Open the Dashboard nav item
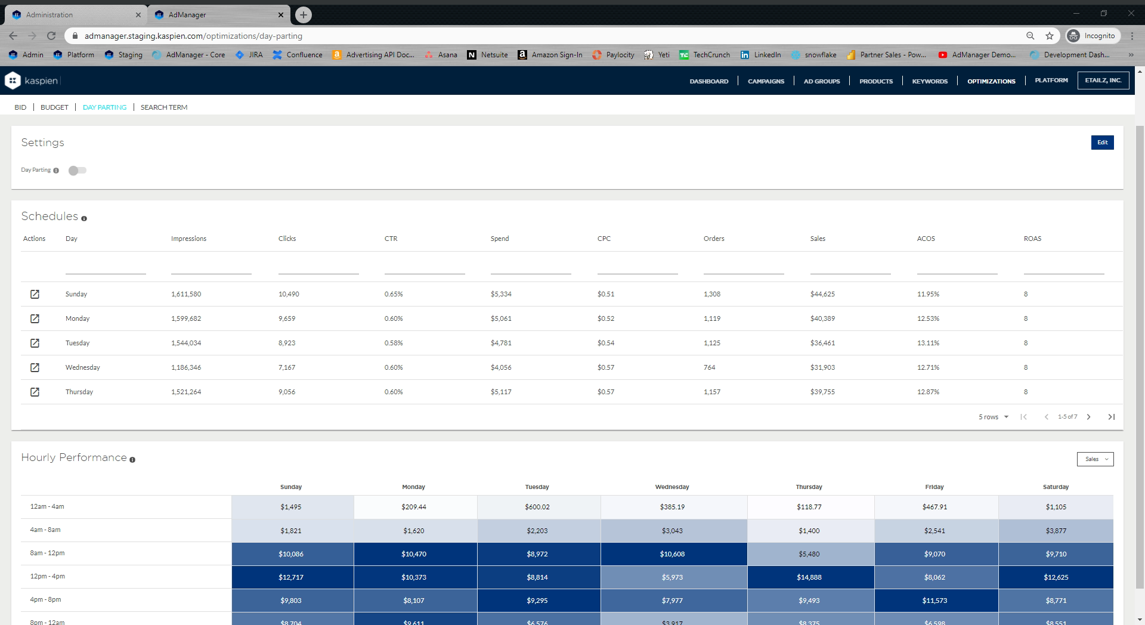Screen dimensions: 1145x625 [709, 81]
